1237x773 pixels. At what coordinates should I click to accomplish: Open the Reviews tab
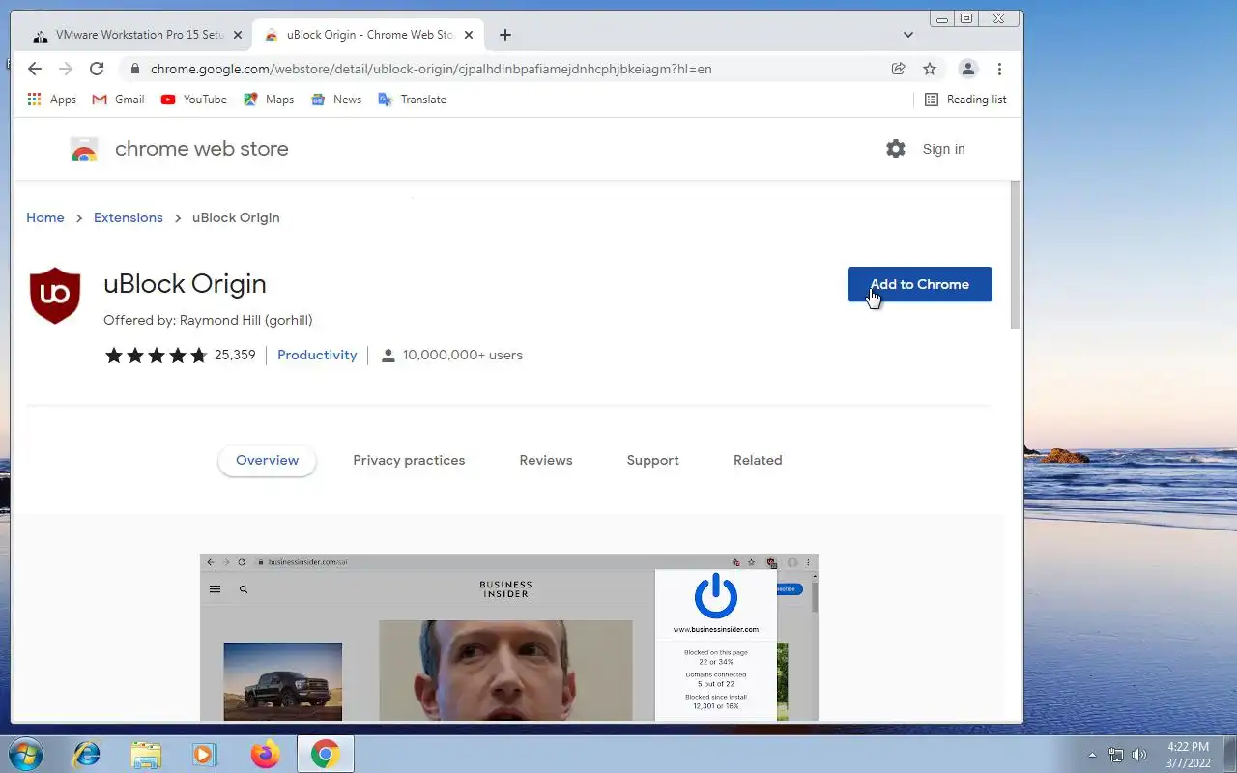pyautogui.click(x=546, y=461)
